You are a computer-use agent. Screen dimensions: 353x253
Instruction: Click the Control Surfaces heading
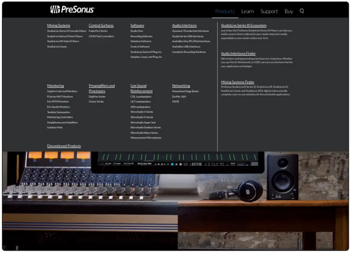tap(101, 25)
